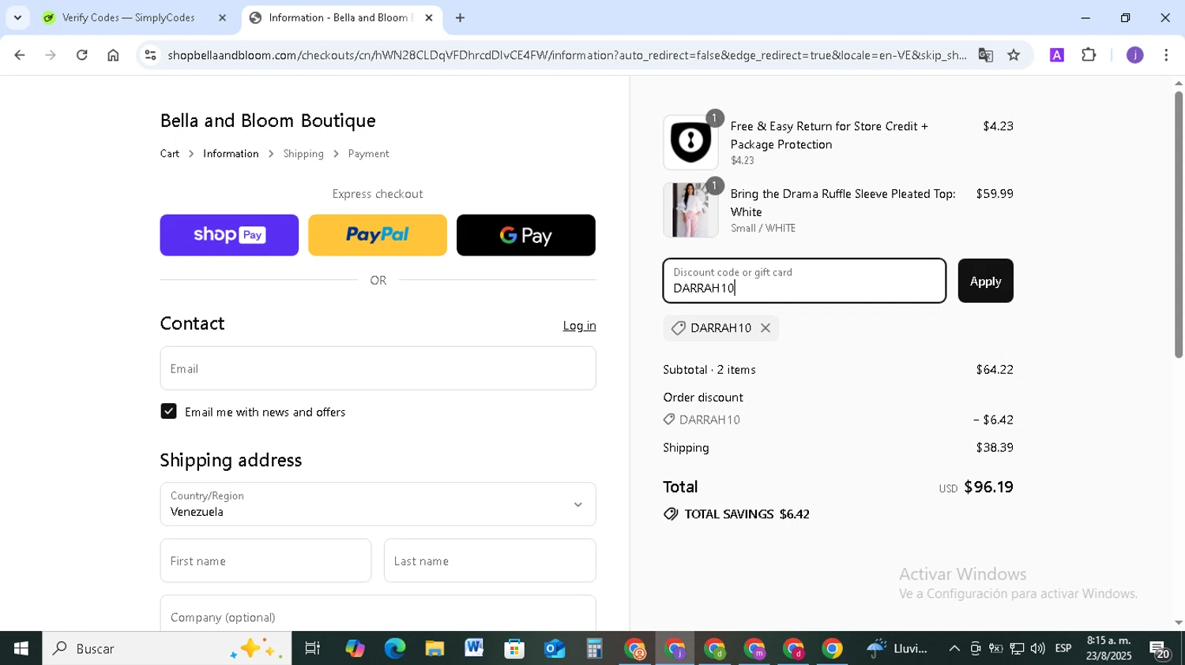Show hidden system tray icons
This screenshot has width=1185, height=665.
point(954,648)
